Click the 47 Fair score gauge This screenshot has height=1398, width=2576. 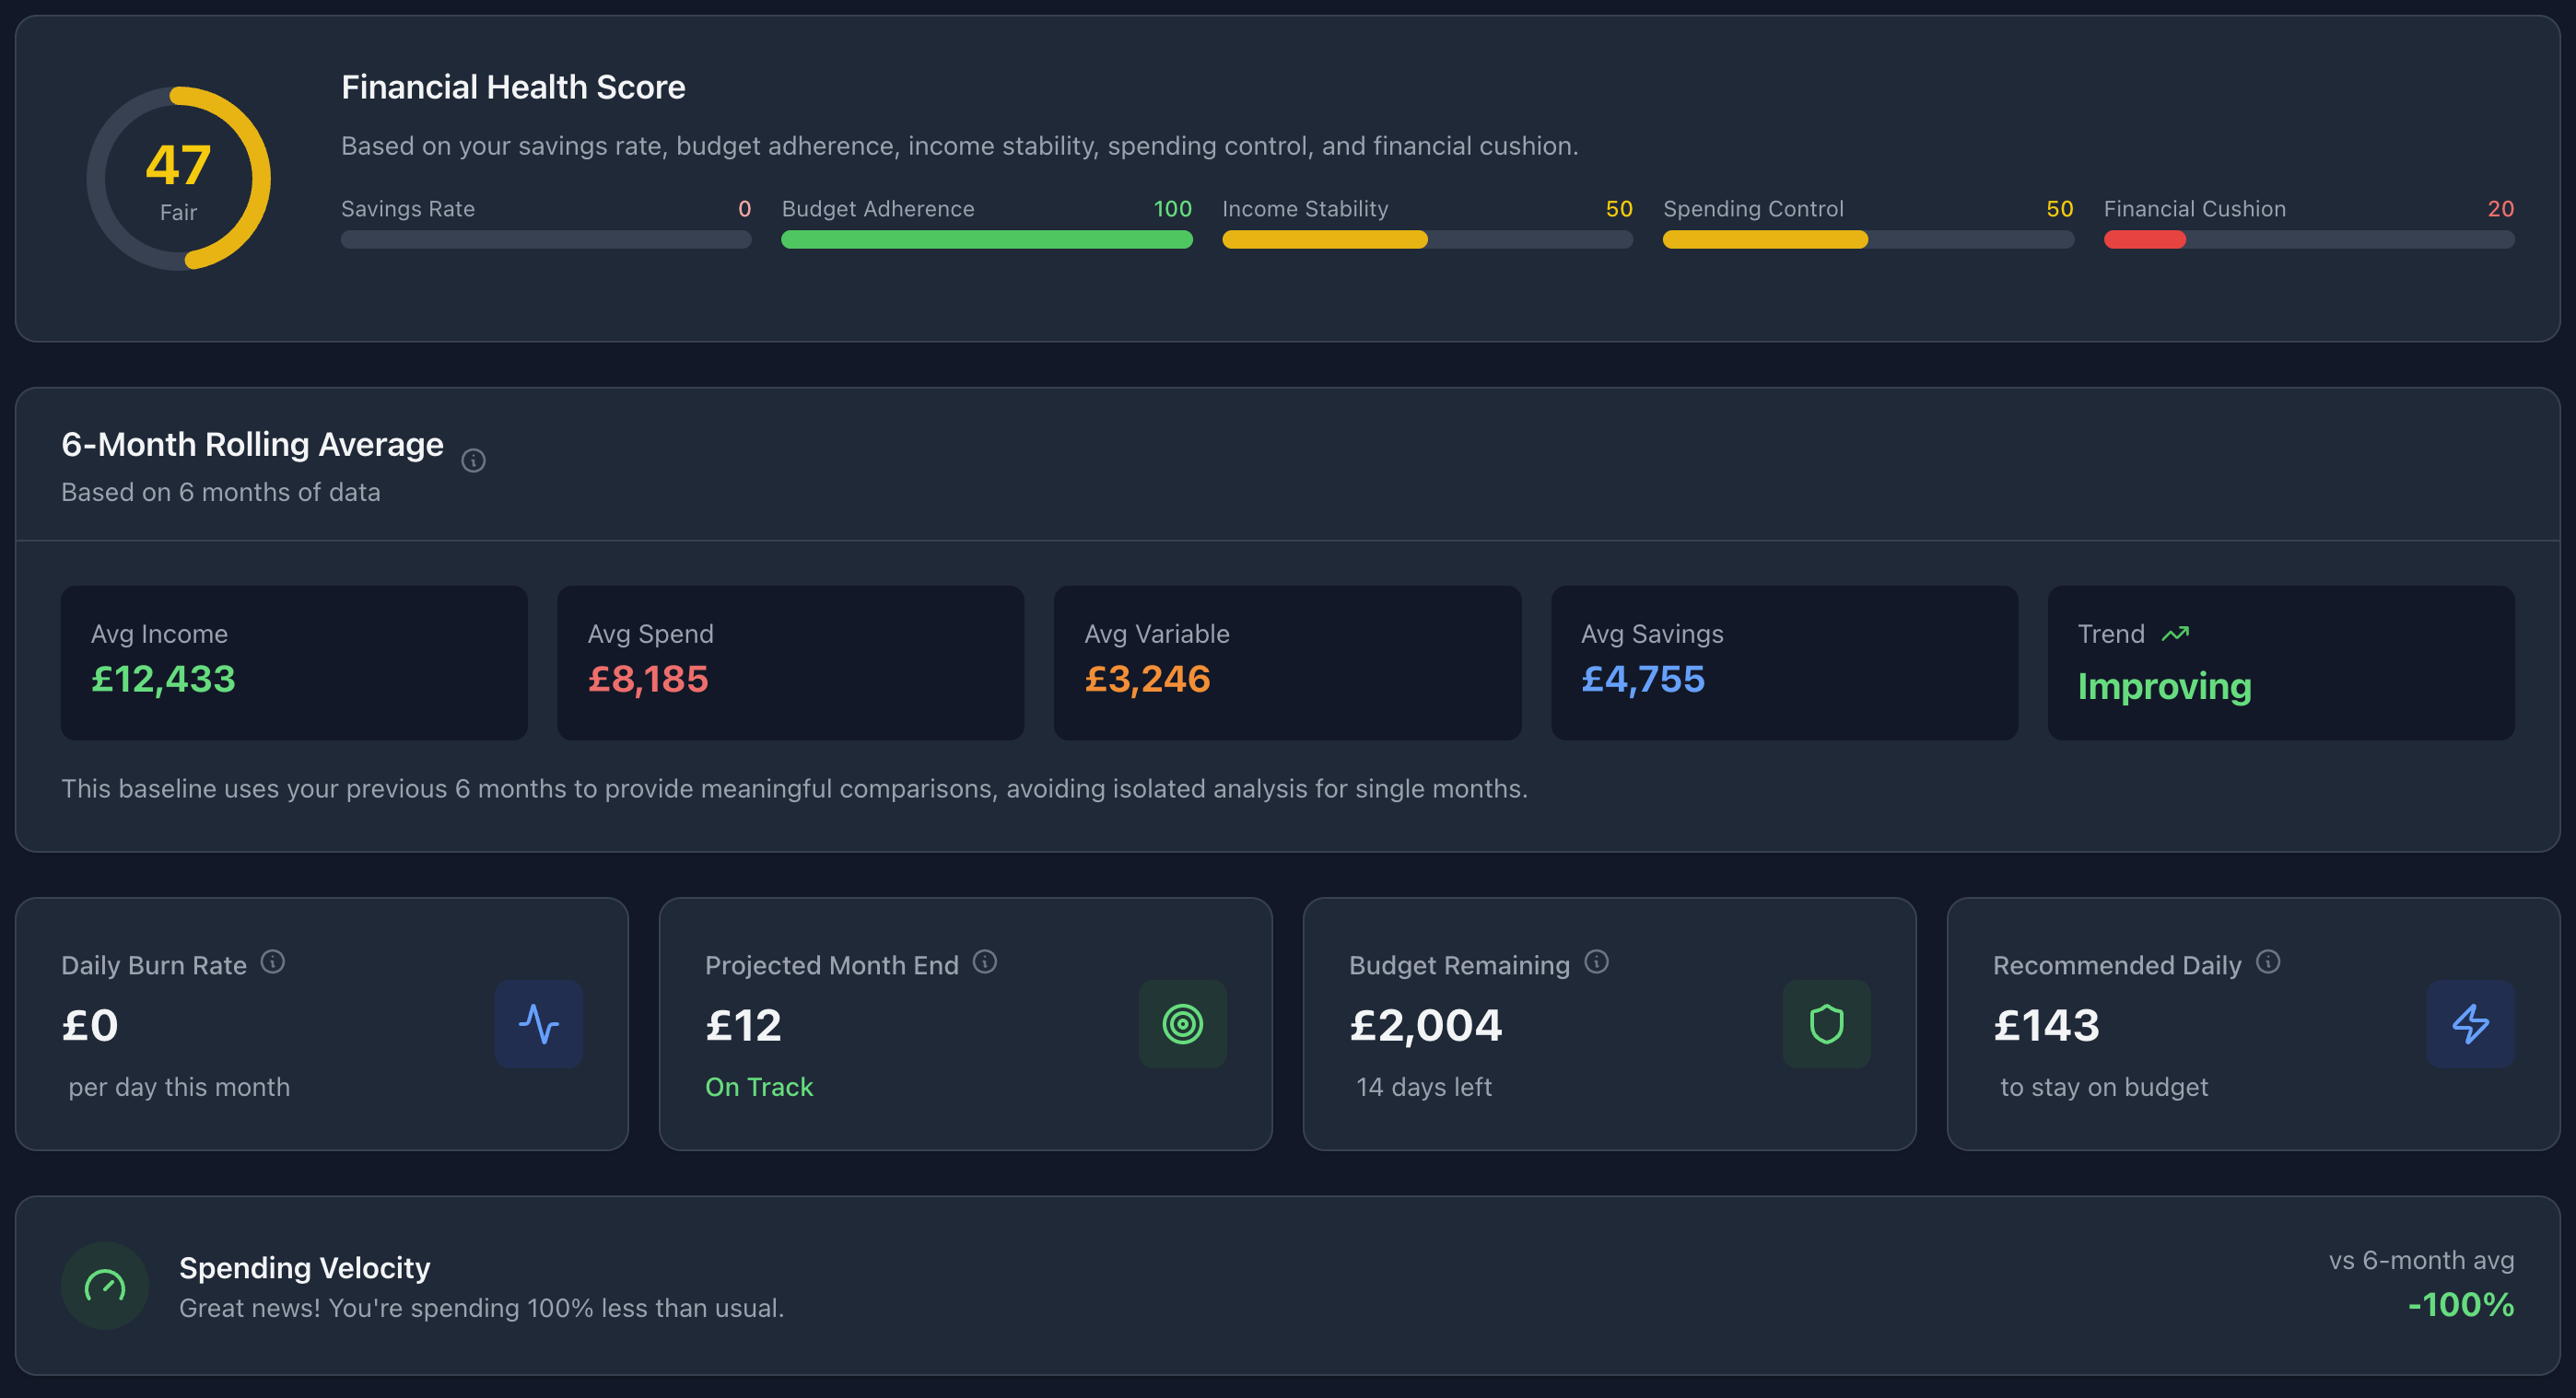coord(179,178)
